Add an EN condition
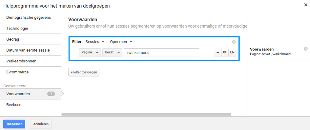The height and width of the screenshot is (130, 310). coord(232,53)
